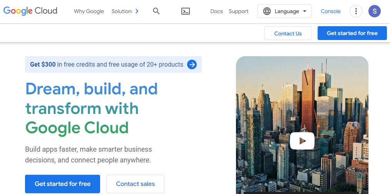The height and width of the screenshot is (194, 390).
Task: Activate Cloud Shell terminal icon
Action: (x=186, y=11)
